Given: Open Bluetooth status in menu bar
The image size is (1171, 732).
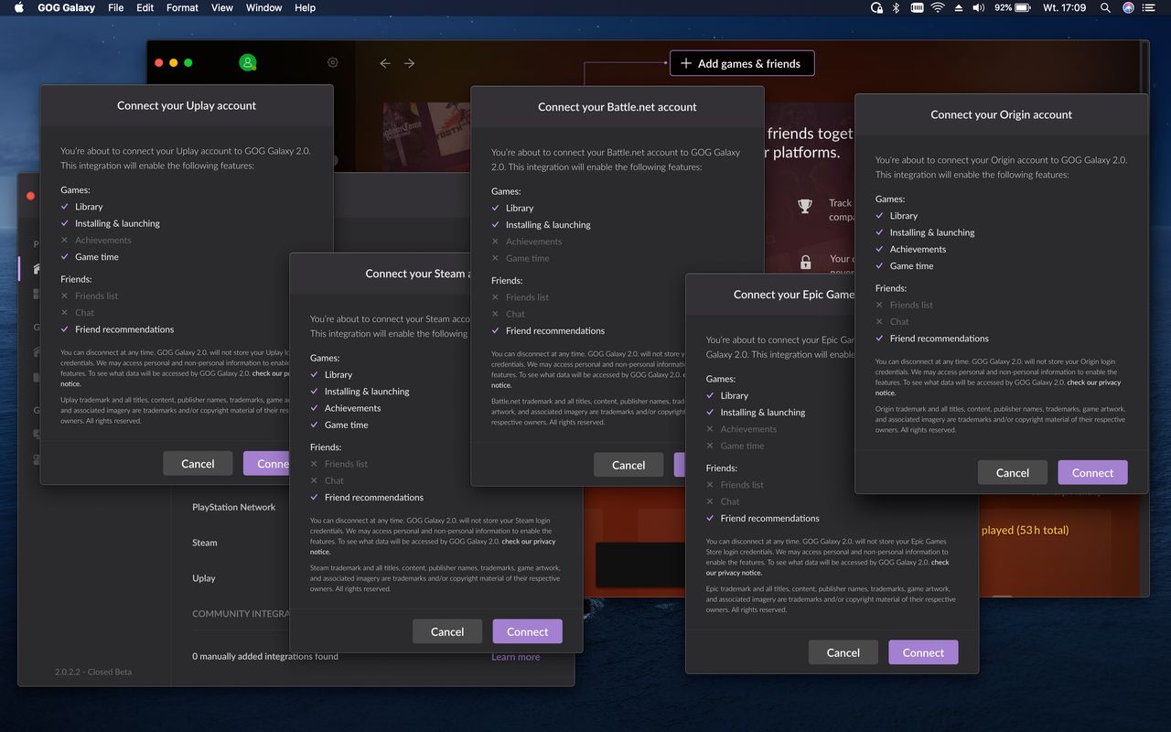Looking at the screenshot, I should 896,7.
